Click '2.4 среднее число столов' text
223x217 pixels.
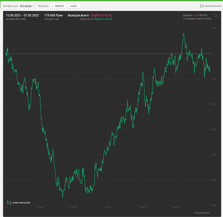pos(197,18)
